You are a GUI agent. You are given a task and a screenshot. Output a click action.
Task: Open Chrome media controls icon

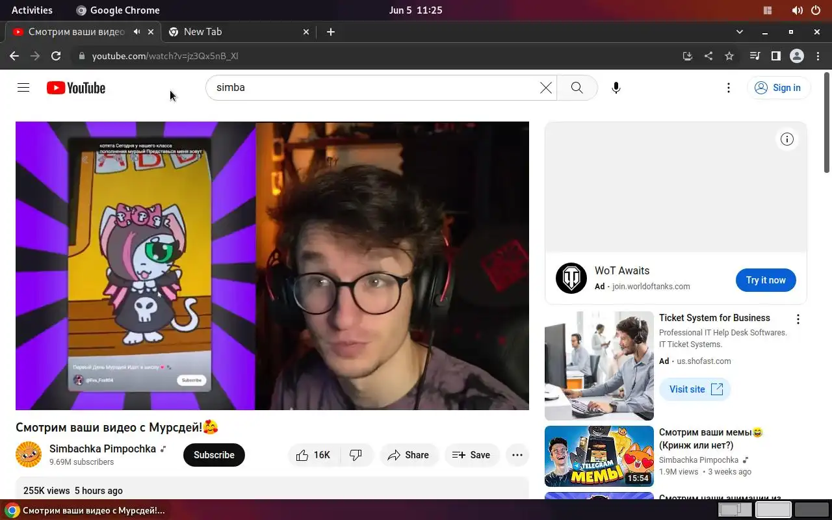point(755,56)
